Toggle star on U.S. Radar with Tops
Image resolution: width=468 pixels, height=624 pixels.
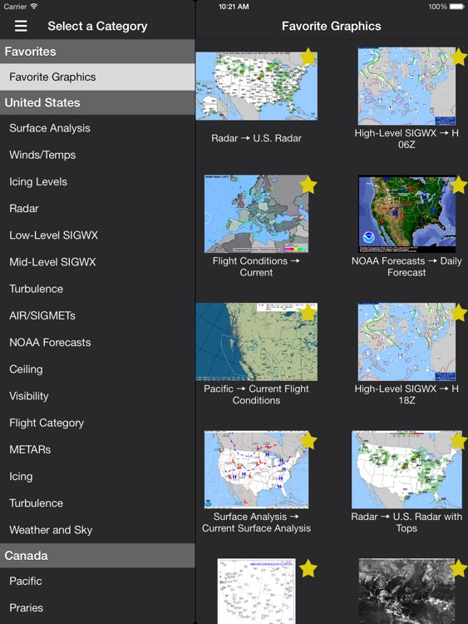(x=459, y=441)
